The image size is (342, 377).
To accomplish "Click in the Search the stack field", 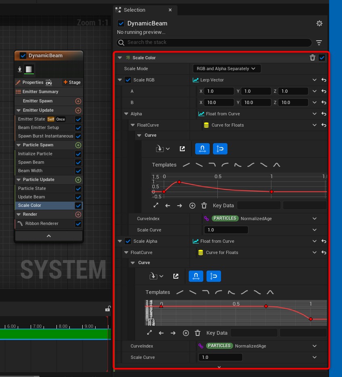I will pos(214,43).
